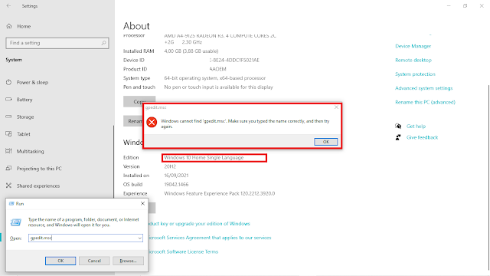Click the Run title bar icon
Image resolution: width=490 pixels, height=276 pixels.
click(11, 203)
